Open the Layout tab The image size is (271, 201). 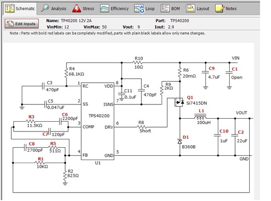[x=198, y=8]
